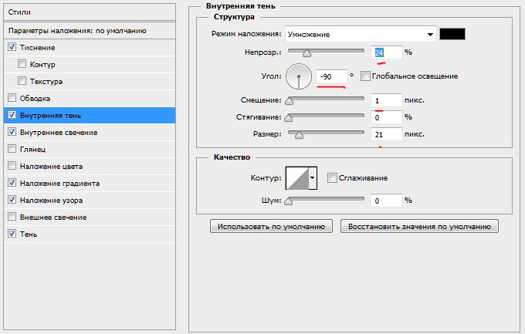The width and height of the screenshot is (525, 334).
Task: Click the angle dial control
Action: [x=298, y=76]
